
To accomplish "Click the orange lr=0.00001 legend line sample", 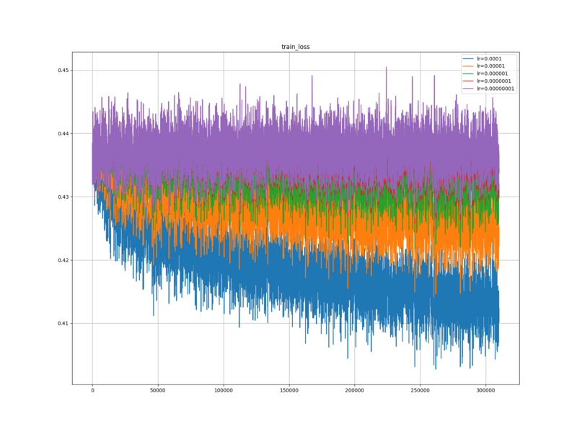I will 468,66.
